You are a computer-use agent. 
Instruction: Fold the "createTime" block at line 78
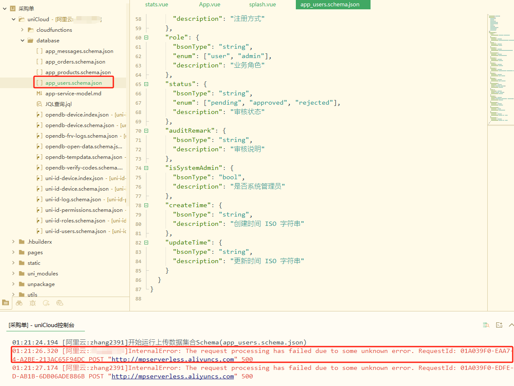[x=146, y=205]
